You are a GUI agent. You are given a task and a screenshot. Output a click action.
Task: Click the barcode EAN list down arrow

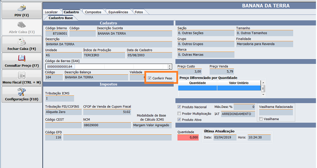coord(170,68)
